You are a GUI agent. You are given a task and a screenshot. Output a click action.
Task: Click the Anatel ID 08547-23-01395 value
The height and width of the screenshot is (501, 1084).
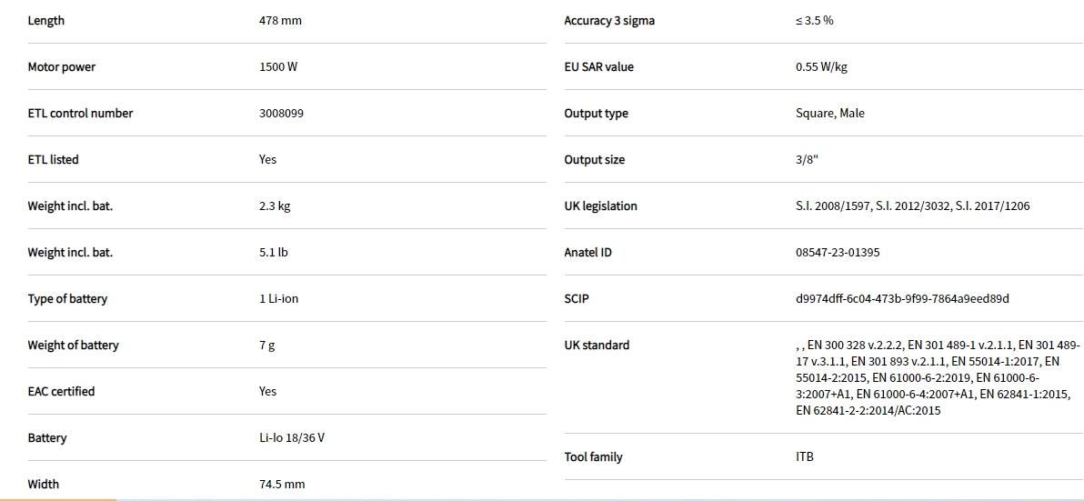pos(838,253)
